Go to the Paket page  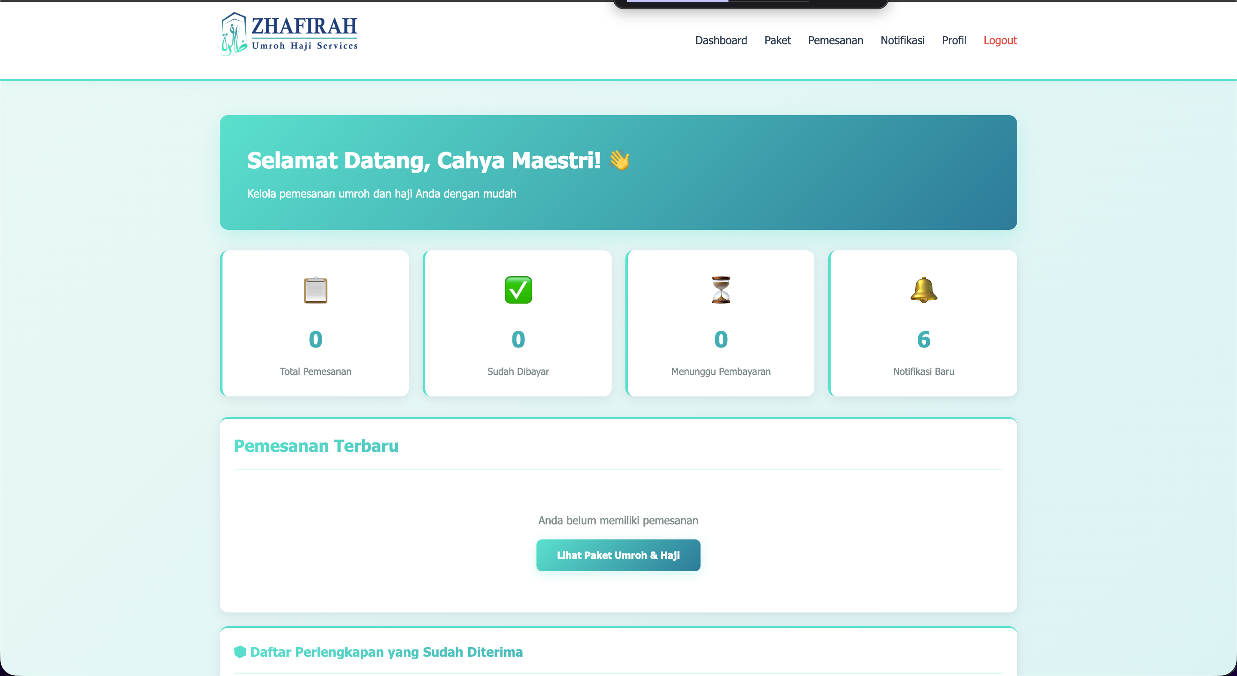point(777,40)
